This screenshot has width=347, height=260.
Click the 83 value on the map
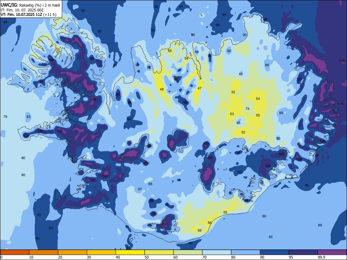[x=28, y=116]
